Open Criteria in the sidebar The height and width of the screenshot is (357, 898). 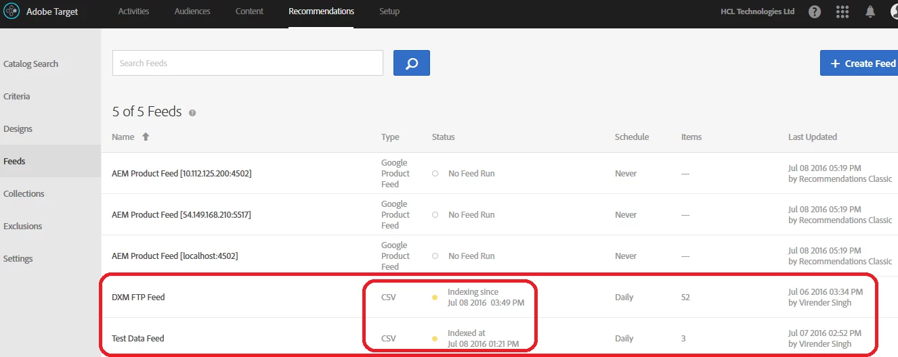(x=16, y=97)
